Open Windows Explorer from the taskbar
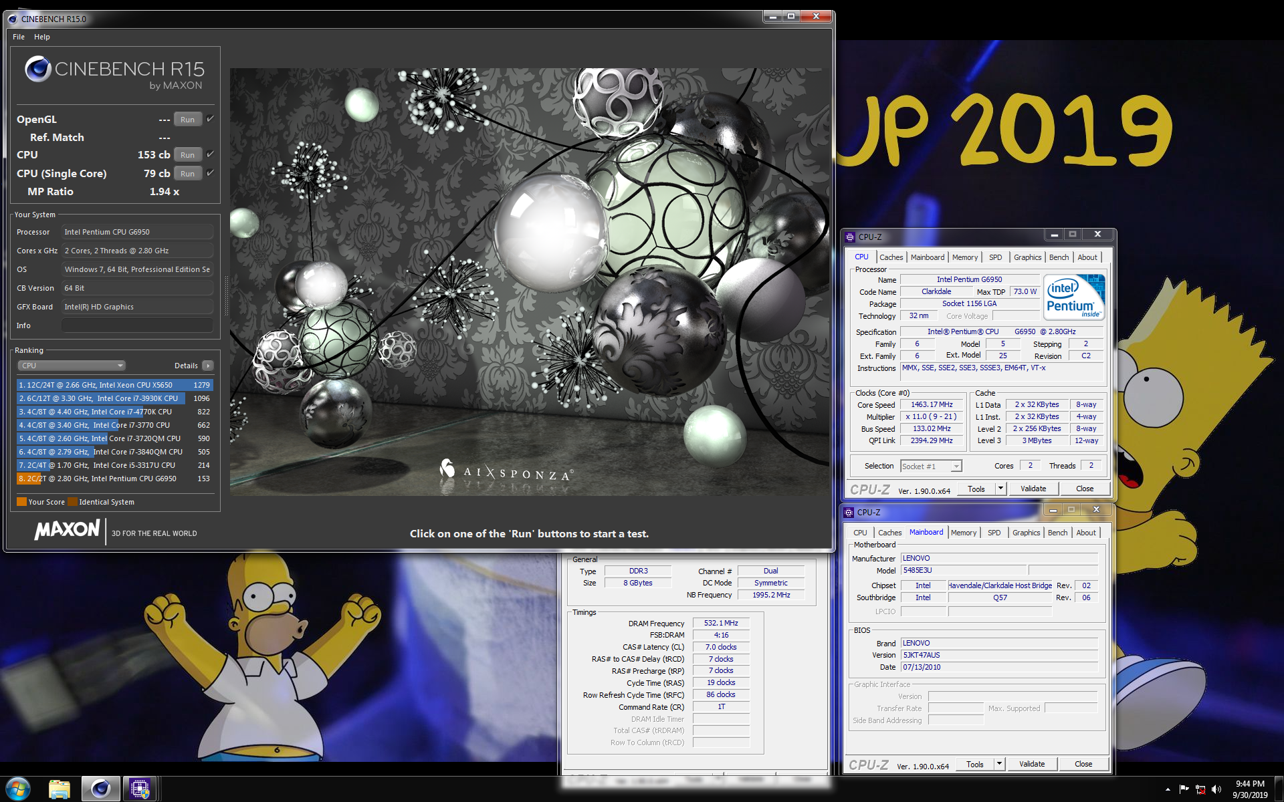 60,789
